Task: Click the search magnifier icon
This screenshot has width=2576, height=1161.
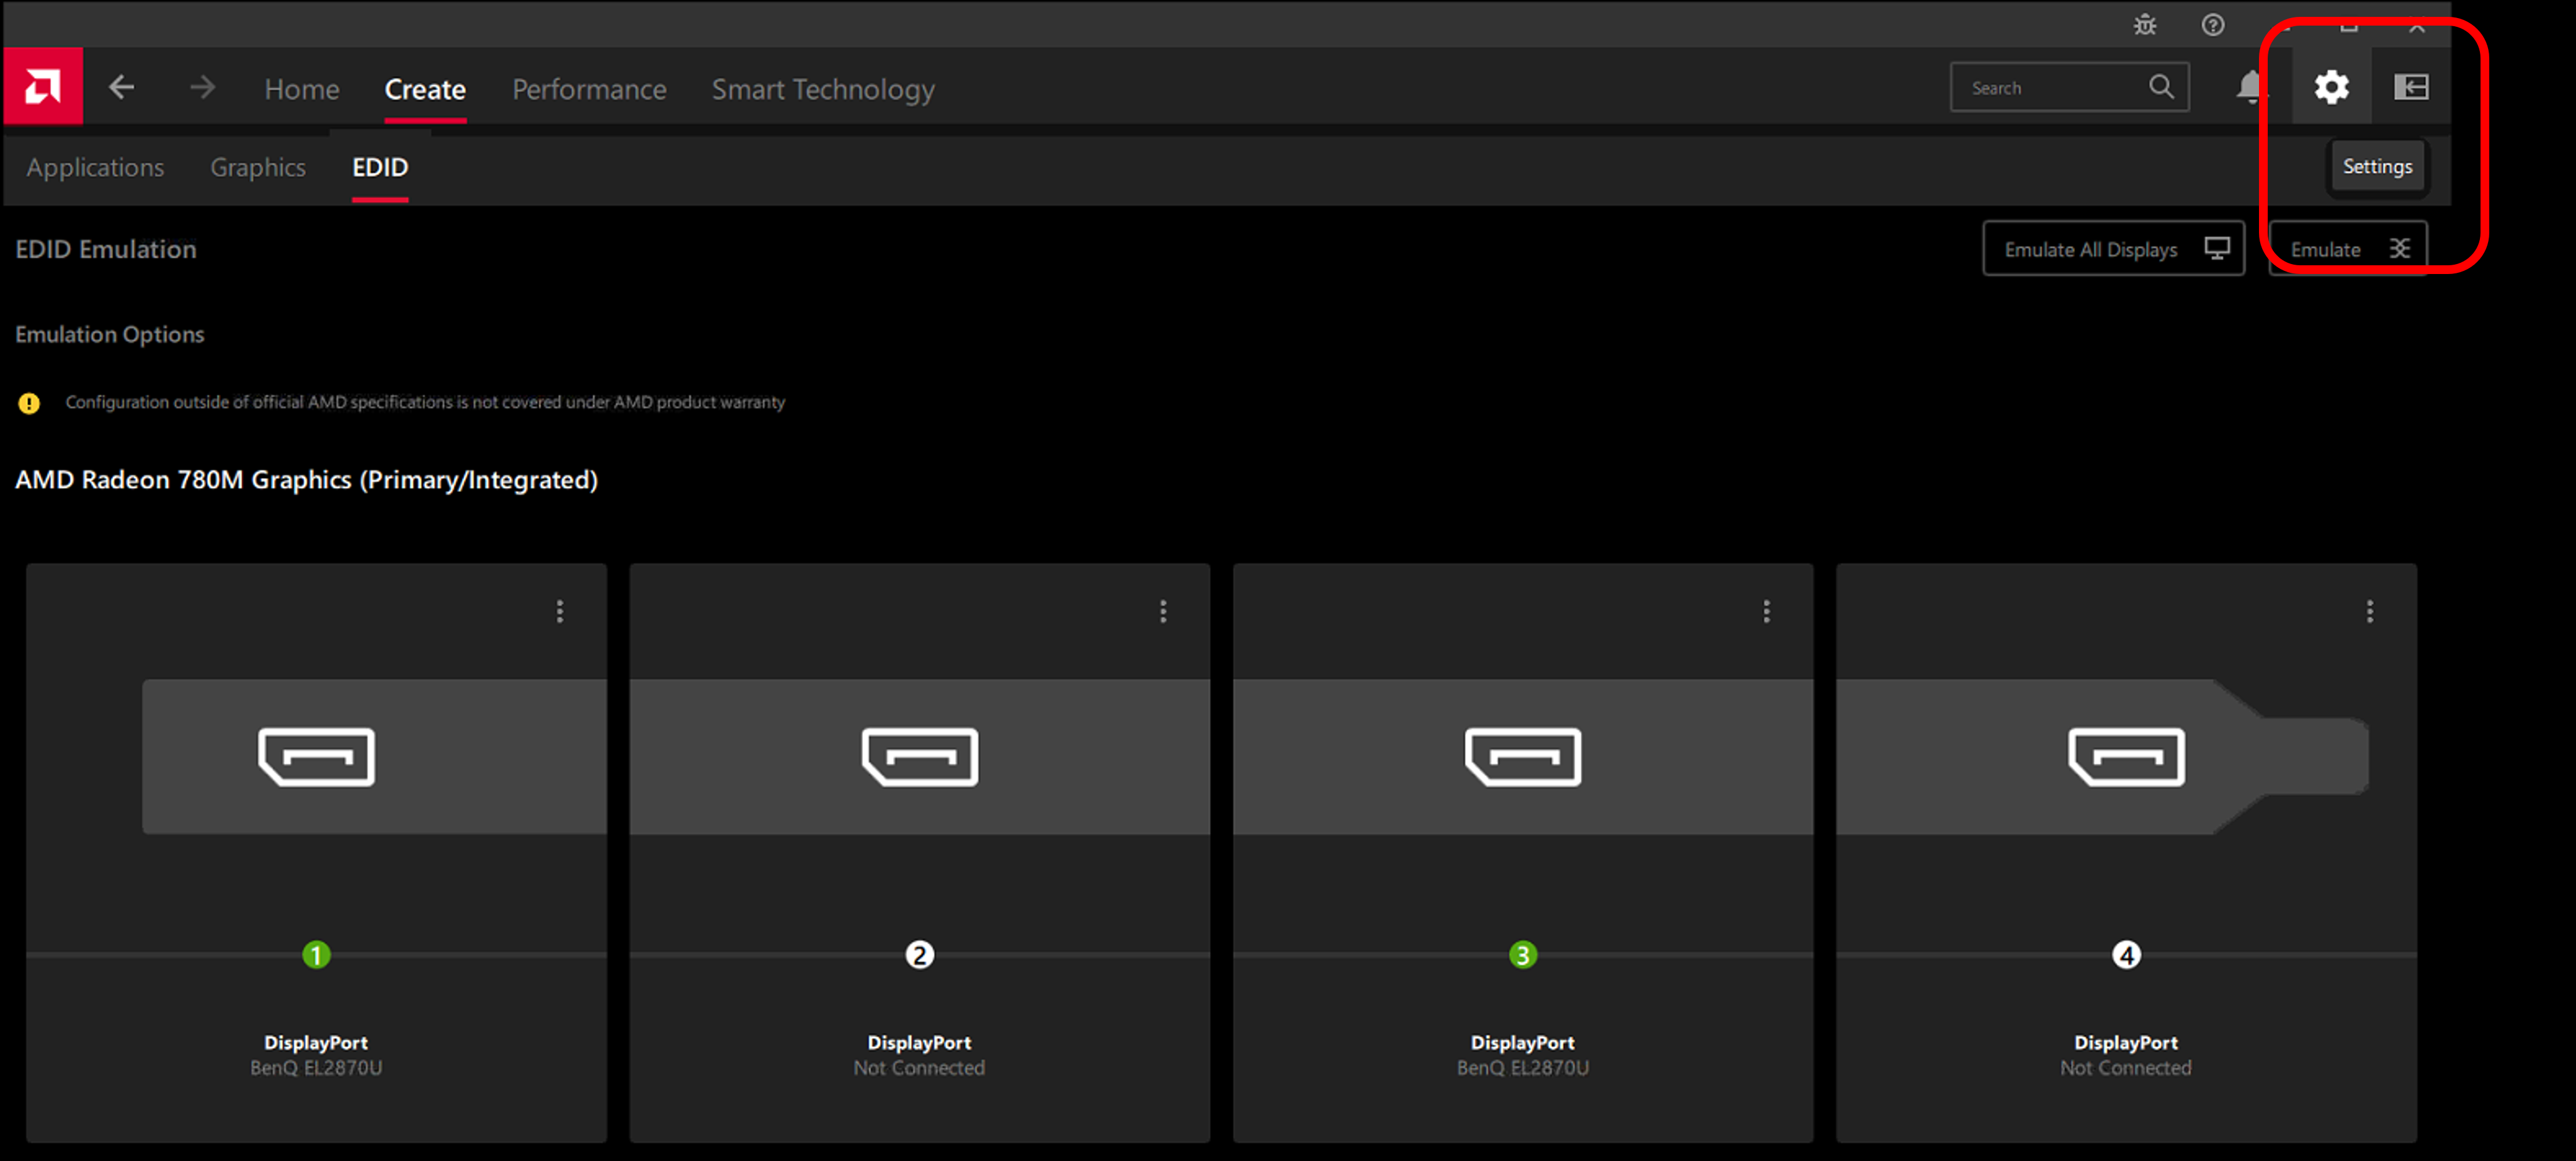Action: 2161,87
